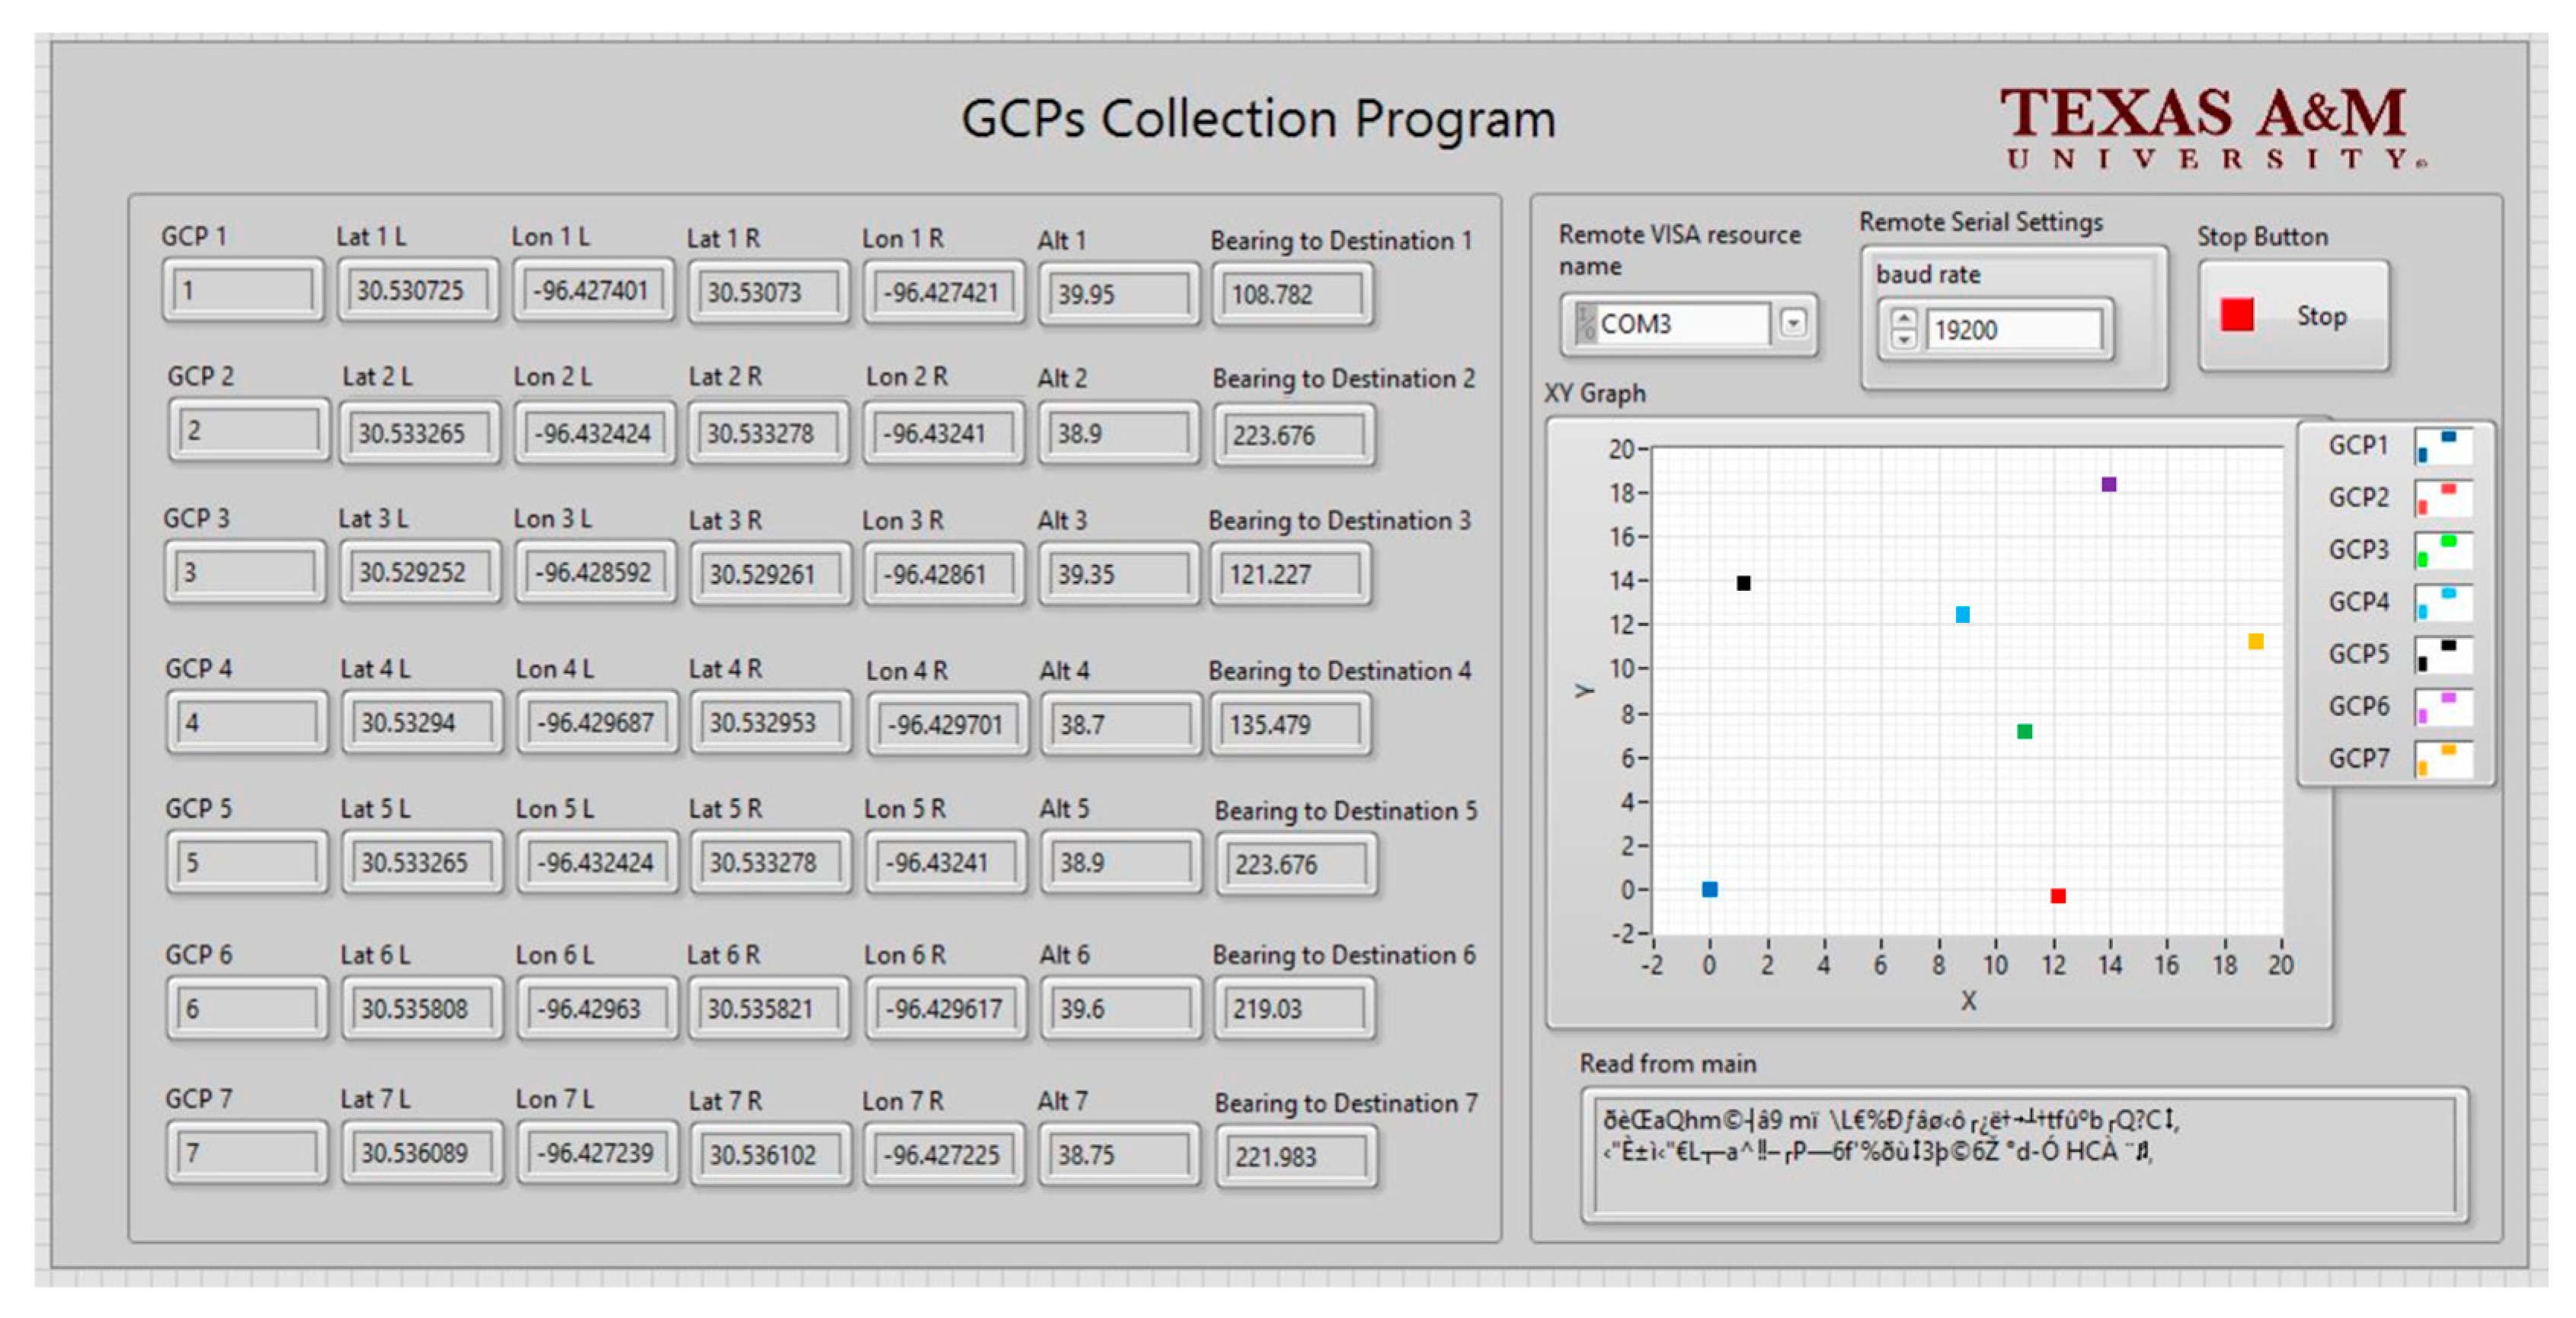This screenshot has width=2576, height=1318.
Task: Select Bearing to Destination 6 value 219.03
Action: [1294, 1008]
